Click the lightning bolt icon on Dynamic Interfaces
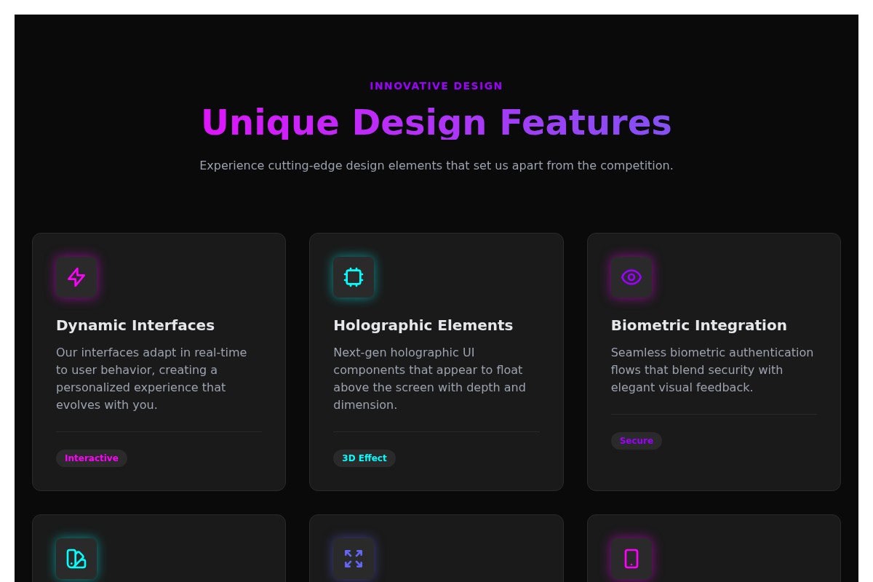Screen dimensions: 873x582 pyautogui.click(x=76, y=277)
